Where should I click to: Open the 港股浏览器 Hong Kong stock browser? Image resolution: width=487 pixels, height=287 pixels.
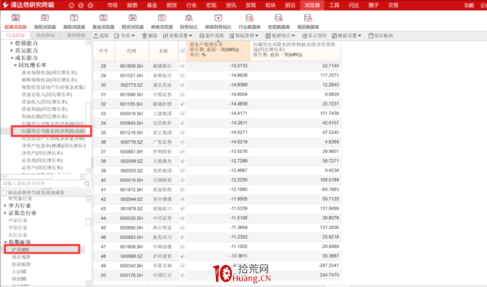click(45, 22)
